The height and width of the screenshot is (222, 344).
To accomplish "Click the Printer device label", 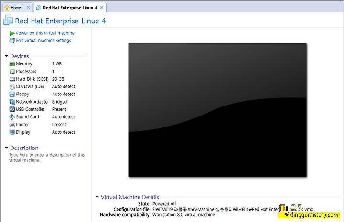I will tap(22, 125).
